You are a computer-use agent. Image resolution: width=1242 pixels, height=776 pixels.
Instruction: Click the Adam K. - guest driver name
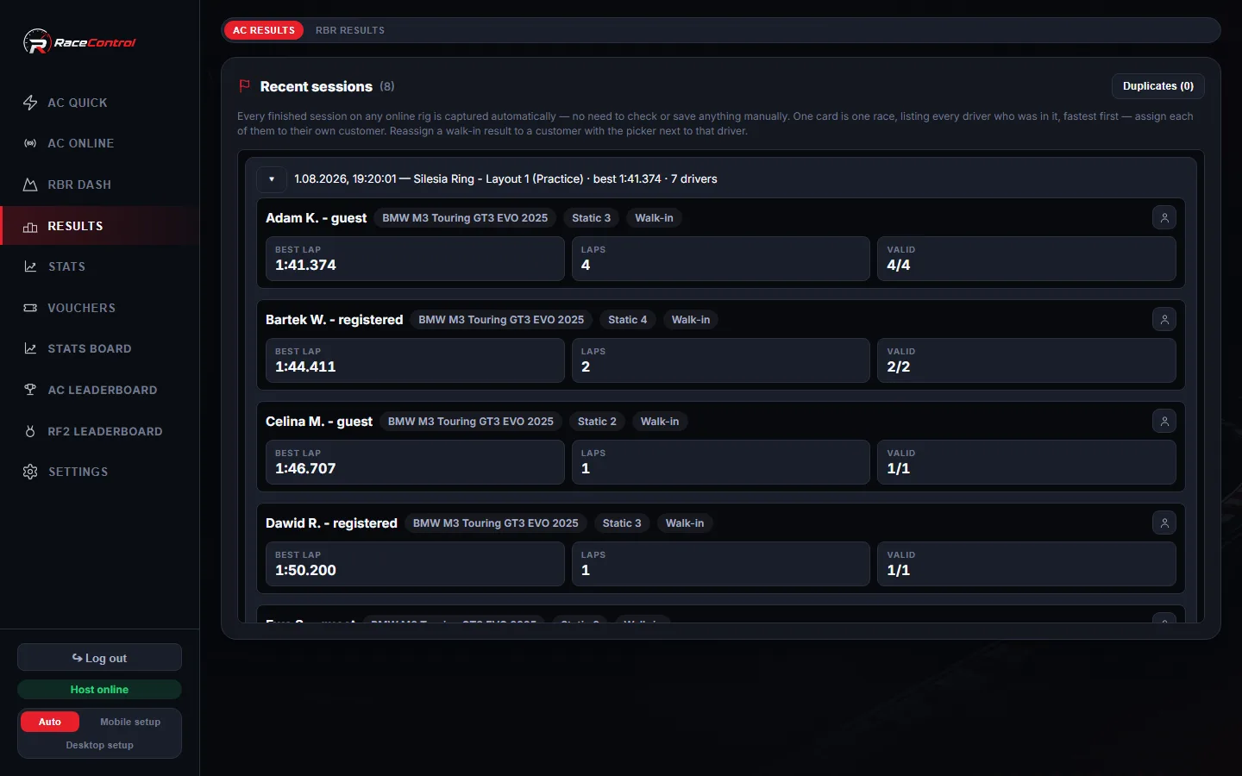[x=316, y=218]
